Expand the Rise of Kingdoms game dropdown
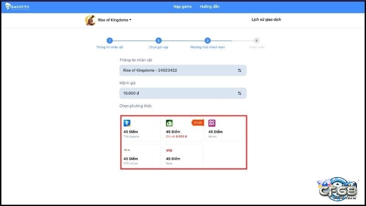 [114, 20]
